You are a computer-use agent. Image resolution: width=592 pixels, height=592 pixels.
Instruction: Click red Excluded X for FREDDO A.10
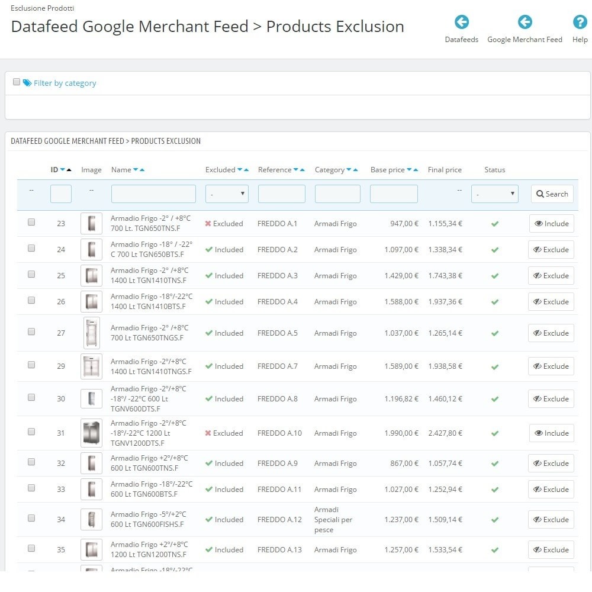208,433
